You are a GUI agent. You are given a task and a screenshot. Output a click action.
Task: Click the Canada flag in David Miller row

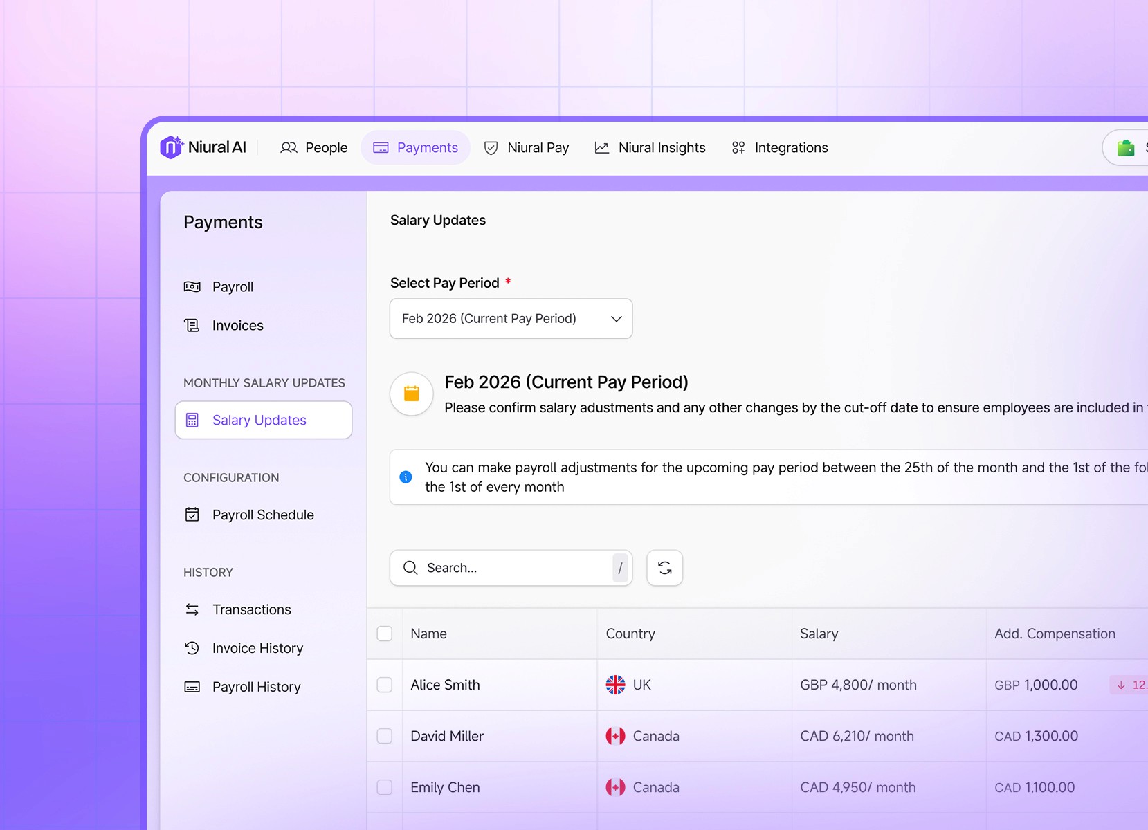(615, 736)
